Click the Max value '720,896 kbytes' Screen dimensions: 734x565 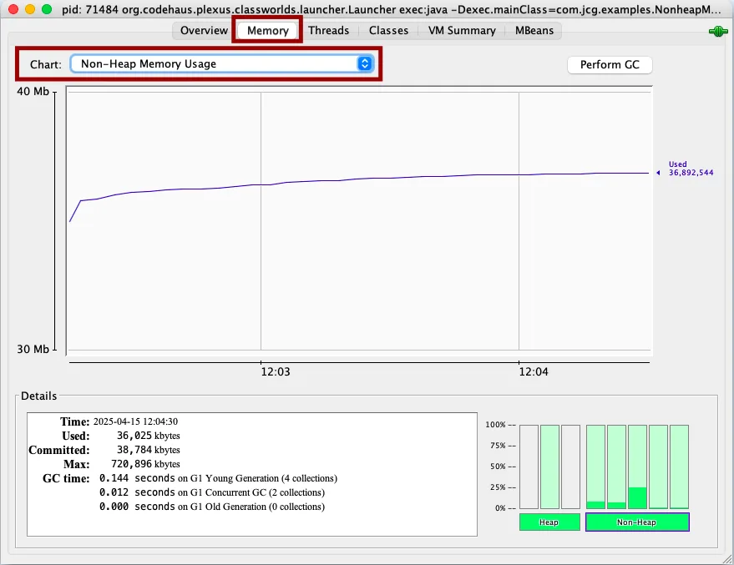(145, 464)
